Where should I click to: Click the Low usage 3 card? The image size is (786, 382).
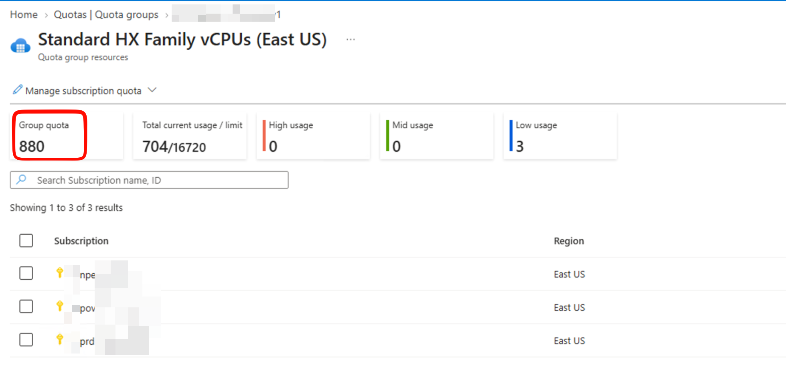[x=560, y=136]
